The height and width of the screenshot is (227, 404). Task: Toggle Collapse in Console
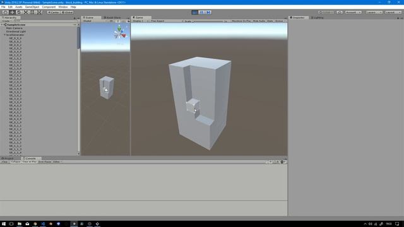[15, 162]
